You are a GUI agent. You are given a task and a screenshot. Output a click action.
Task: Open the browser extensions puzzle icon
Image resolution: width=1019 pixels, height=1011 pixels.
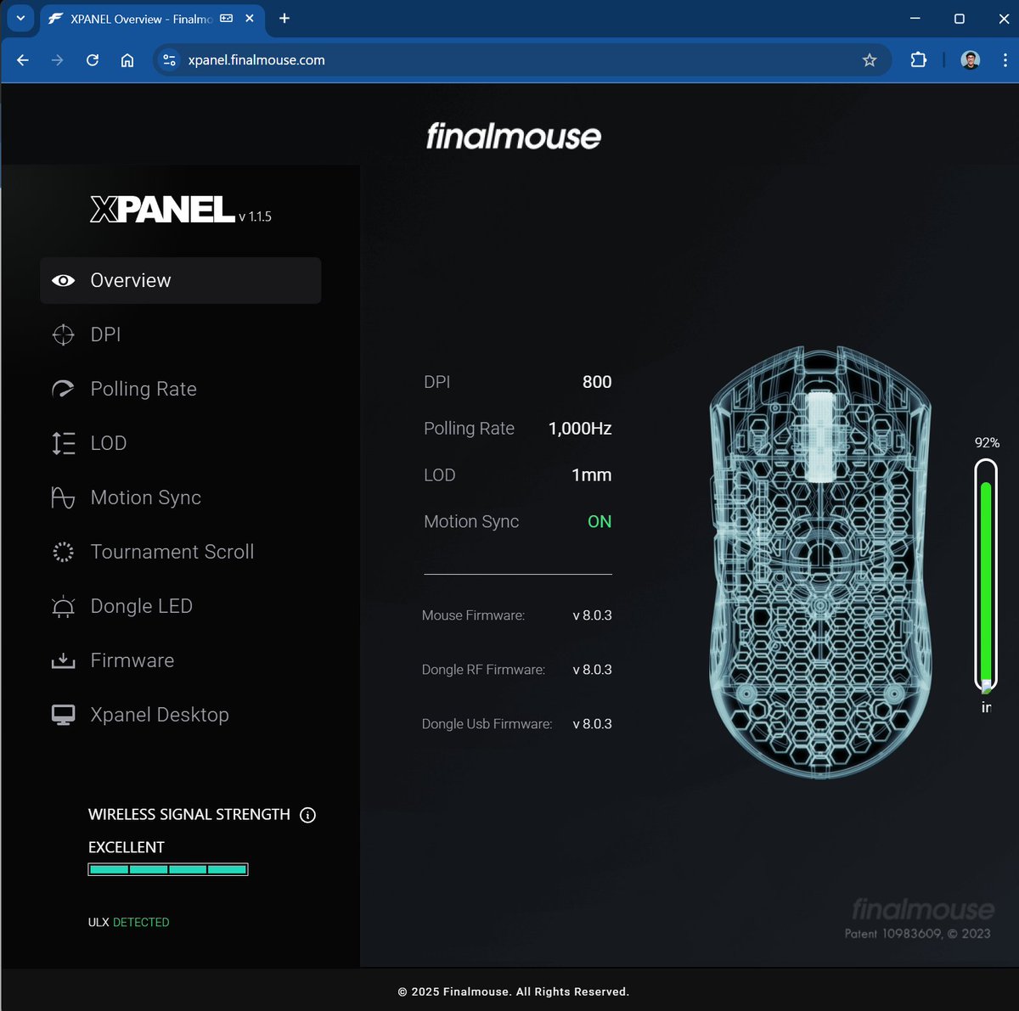tap(918, 60)
